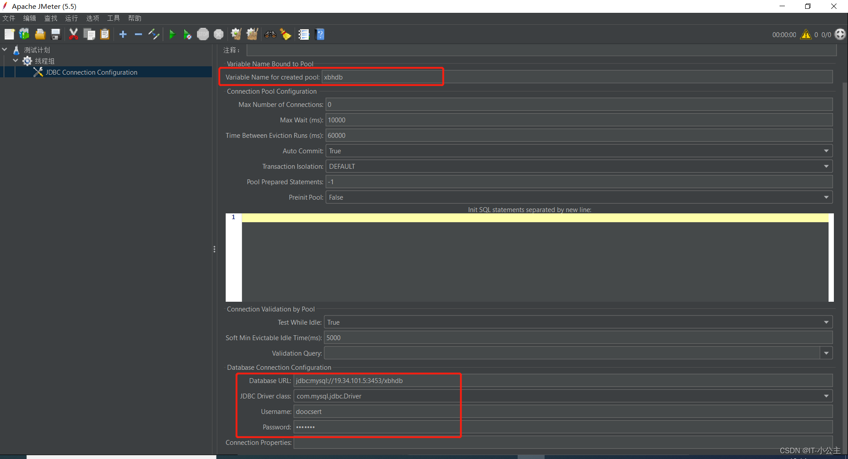This screenshot has height=459, width=848.
Task: Collapse the 线程组 tree node
Action: click(x=15, y=61)
